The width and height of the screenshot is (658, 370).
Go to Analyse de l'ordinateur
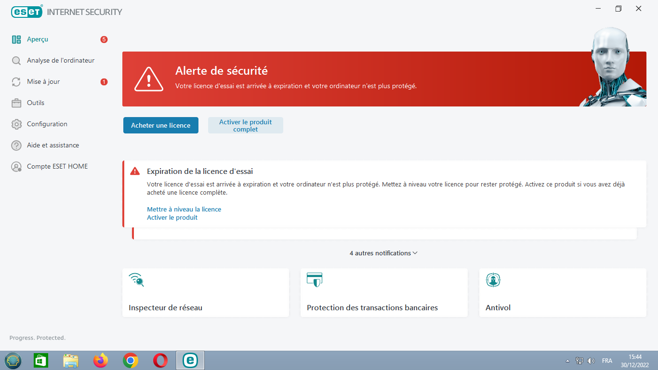coord(60,61)
